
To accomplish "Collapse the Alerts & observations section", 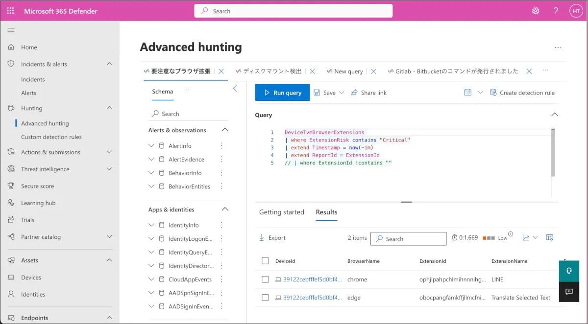I will pyautogui.click(x=225, y=130).
